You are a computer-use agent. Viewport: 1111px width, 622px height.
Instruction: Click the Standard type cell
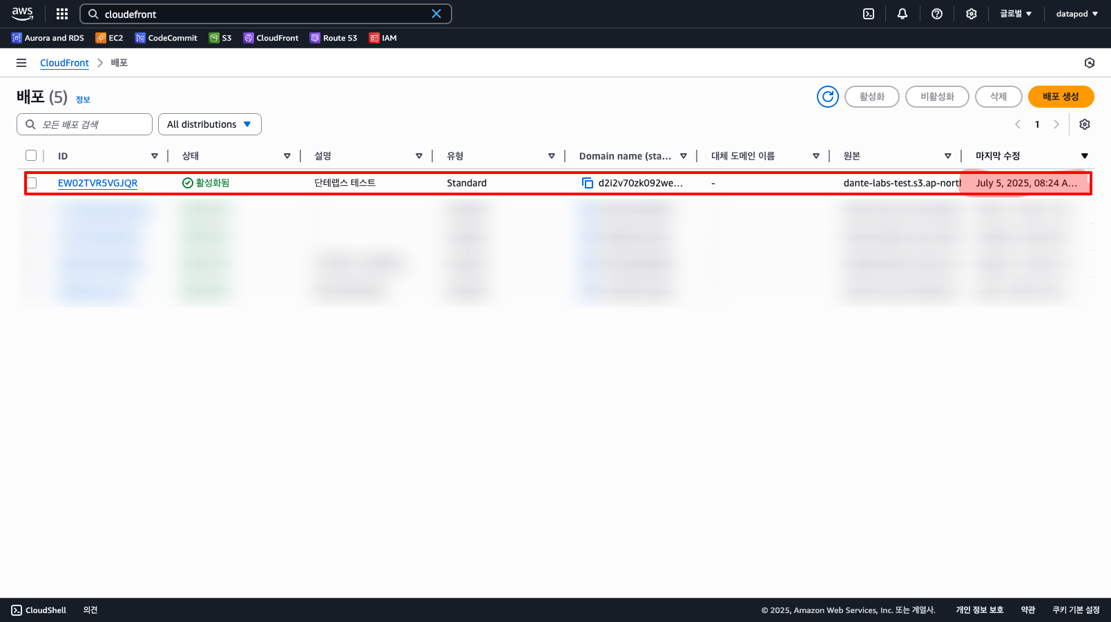coord(467,183)
